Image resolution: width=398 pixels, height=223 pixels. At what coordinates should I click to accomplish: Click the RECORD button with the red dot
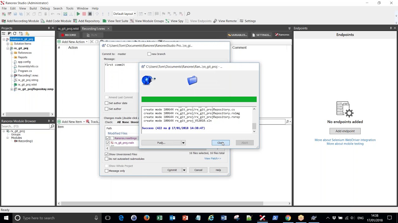(x=68, y=35)
